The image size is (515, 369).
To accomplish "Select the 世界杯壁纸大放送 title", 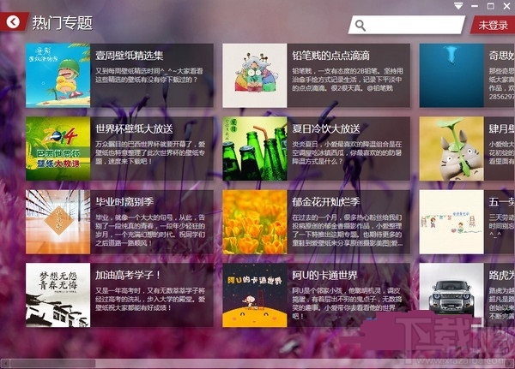I will coord(134,128).
